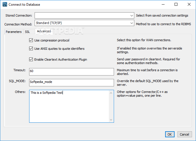Click the 'Others:' label
The width and height of the screenshot is (196, 141).
click(20, 92)
